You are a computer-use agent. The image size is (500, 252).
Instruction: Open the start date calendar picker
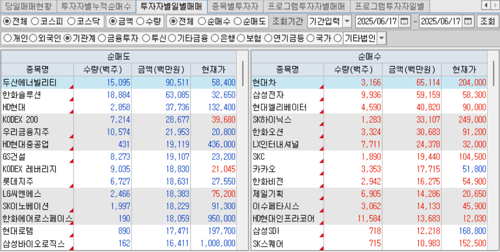[x=404, y=21]
